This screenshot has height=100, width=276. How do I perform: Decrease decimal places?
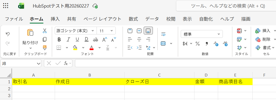click(225, 44)
